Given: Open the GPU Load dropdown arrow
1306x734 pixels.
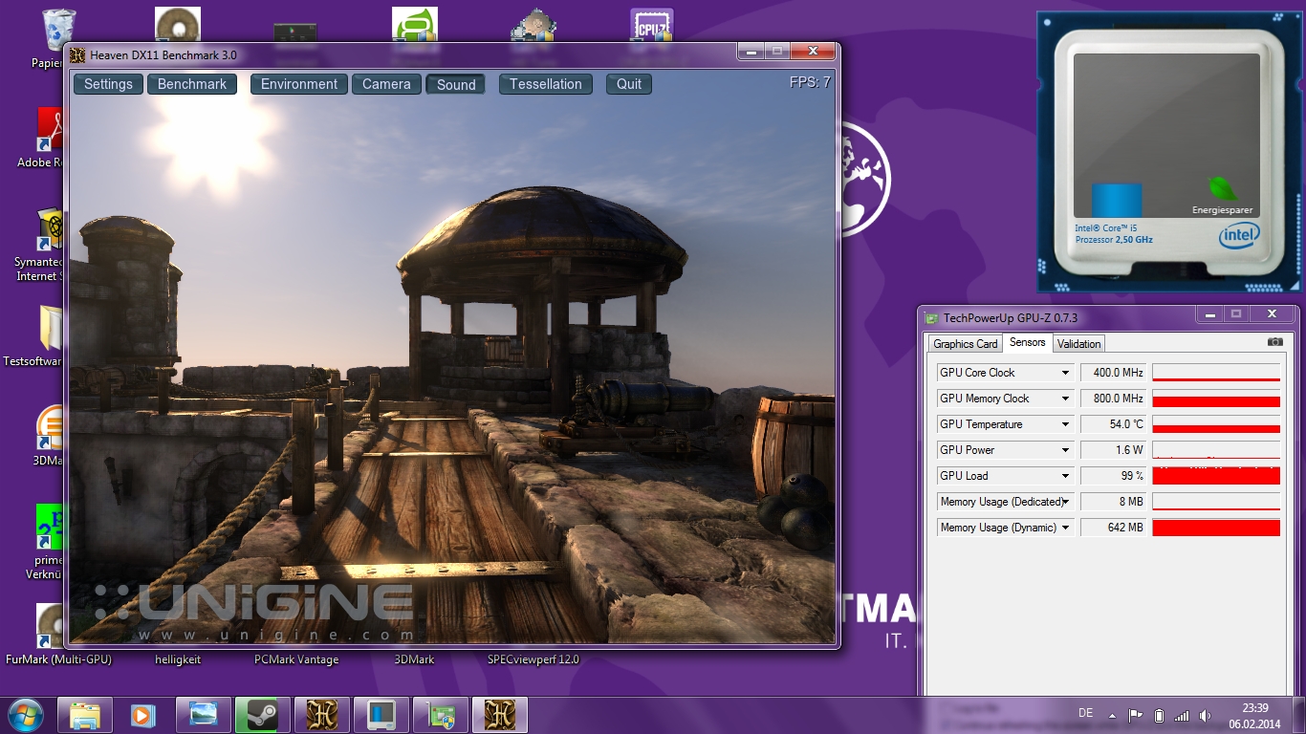Looking at the screenshot, I should 1065,476.
